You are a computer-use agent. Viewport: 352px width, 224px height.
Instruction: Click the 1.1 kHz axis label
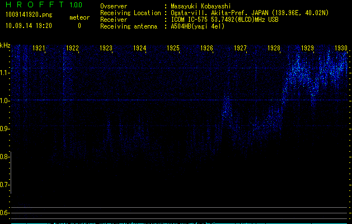coord(4,73)
